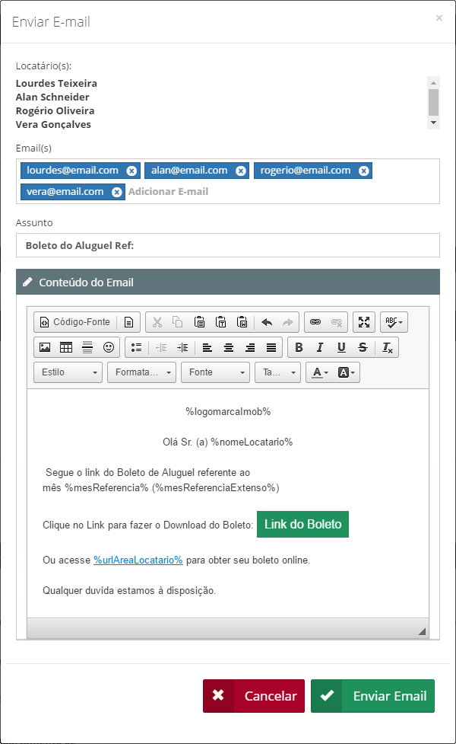The image size is (456, 744).
Task: Click the Cut scissors icon
Action: [157, 322]
